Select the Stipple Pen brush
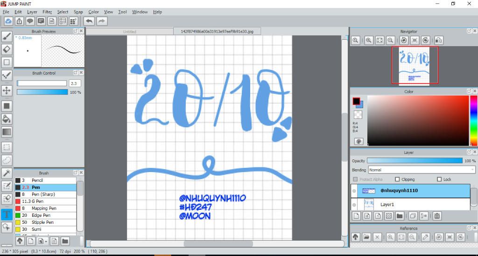Image resolution: width=478 pixels, height=256 pixels. pos(45,222)
